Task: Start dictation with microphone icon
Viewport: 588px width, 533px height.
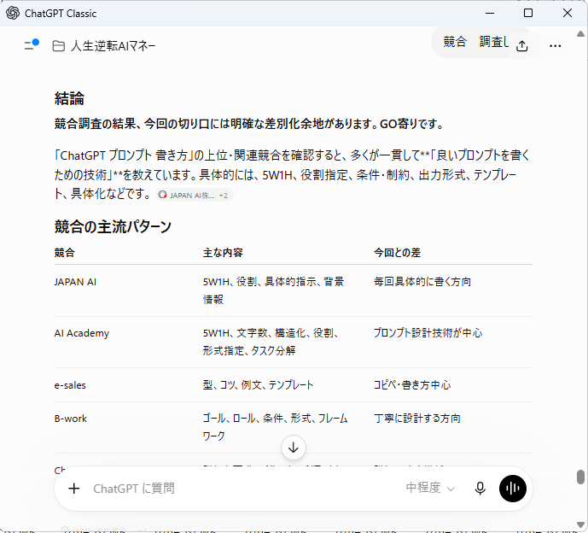Action: pyautogui.click(x=480, y=489)
